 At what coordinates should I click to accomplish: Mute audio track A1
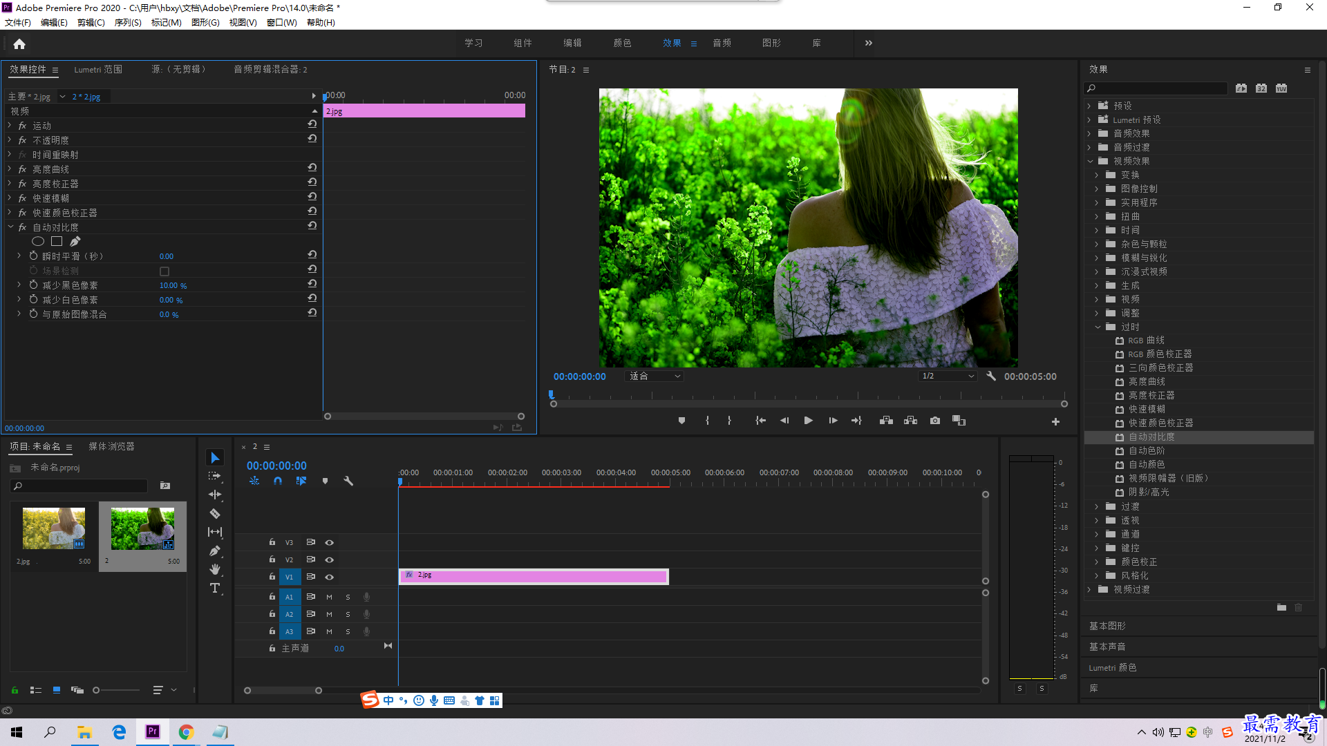(329, 597)
